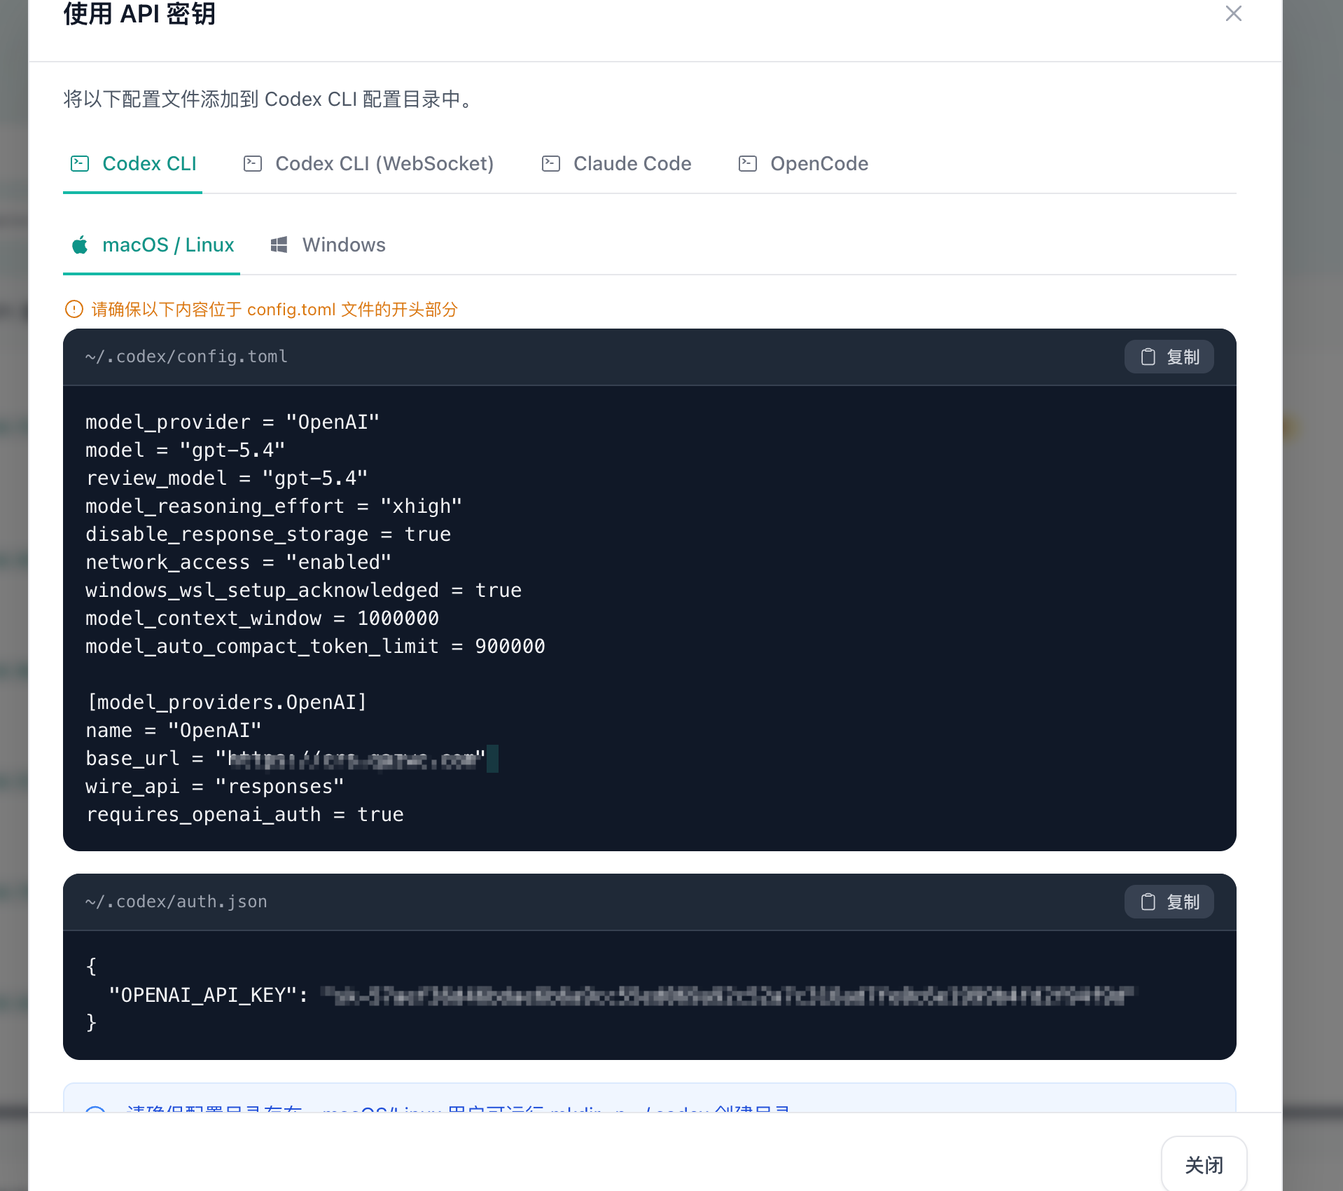Viewport: 1343px width, 1191px height.
Task: Click the orange warning circle icon
Action: click(74, 309)
